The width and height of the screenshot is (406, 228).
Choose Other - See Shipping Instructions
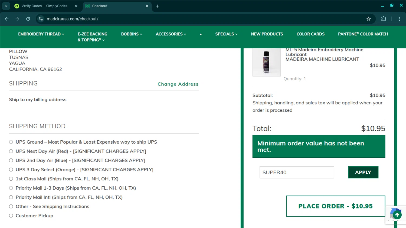click(11, 206)
